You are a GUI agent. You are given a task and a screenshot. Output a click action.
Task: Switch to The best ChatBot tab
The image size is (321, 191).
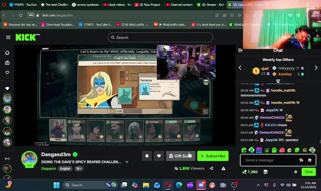click(54, 5)
